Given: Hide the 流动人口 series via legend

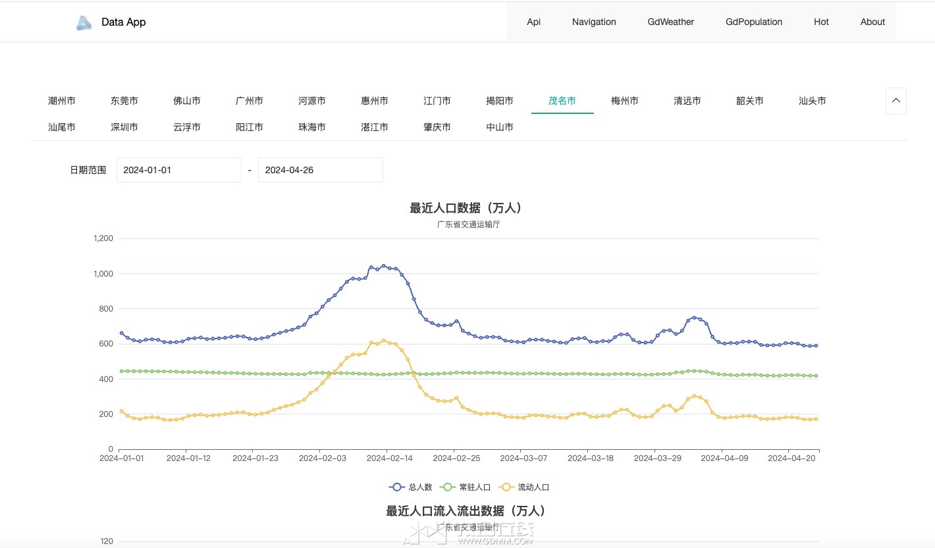Looking at the screenshot, I should tap(524, 487).
